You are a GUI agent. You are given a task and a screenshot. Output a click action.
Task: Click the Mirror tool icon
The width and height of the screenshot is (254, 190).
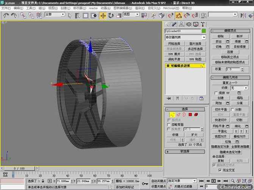(x=243, y=15)
